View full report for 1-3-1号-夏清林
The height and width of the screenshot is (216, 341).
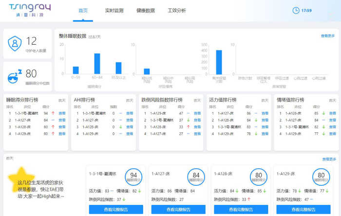click(x=116, y=210)
